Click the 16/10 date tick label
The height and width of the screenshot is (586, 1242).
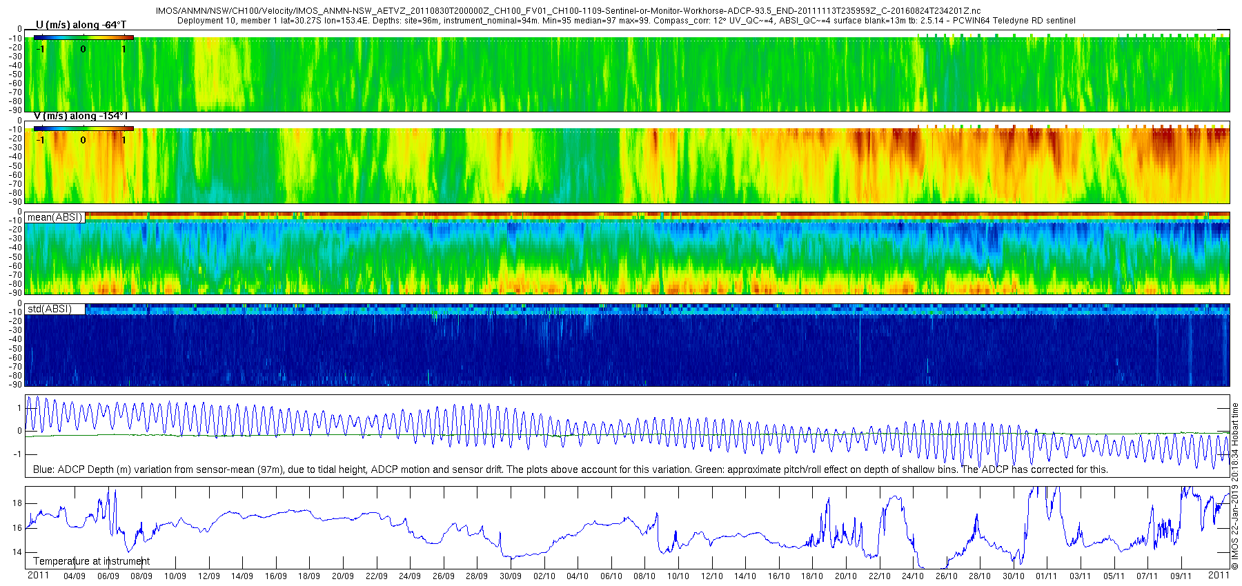point(778,576)
